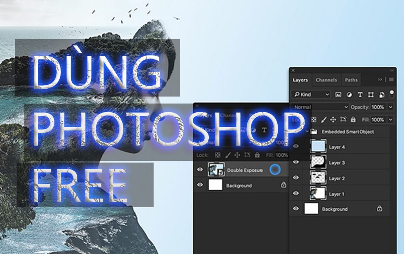Image resolution: width=404 pixels, height=254 pixels.
Task: Toggle layer filtering switch at end of Kind row
Action: tap(392, 93)
